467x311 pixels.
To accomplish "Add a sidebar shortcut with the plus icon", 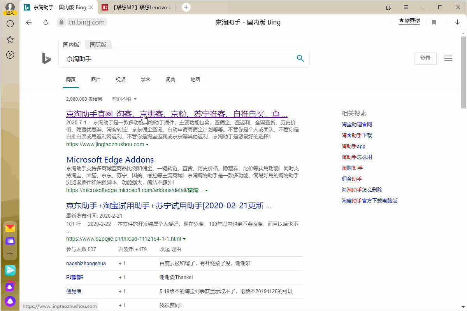I will click(x=10, y=253).
